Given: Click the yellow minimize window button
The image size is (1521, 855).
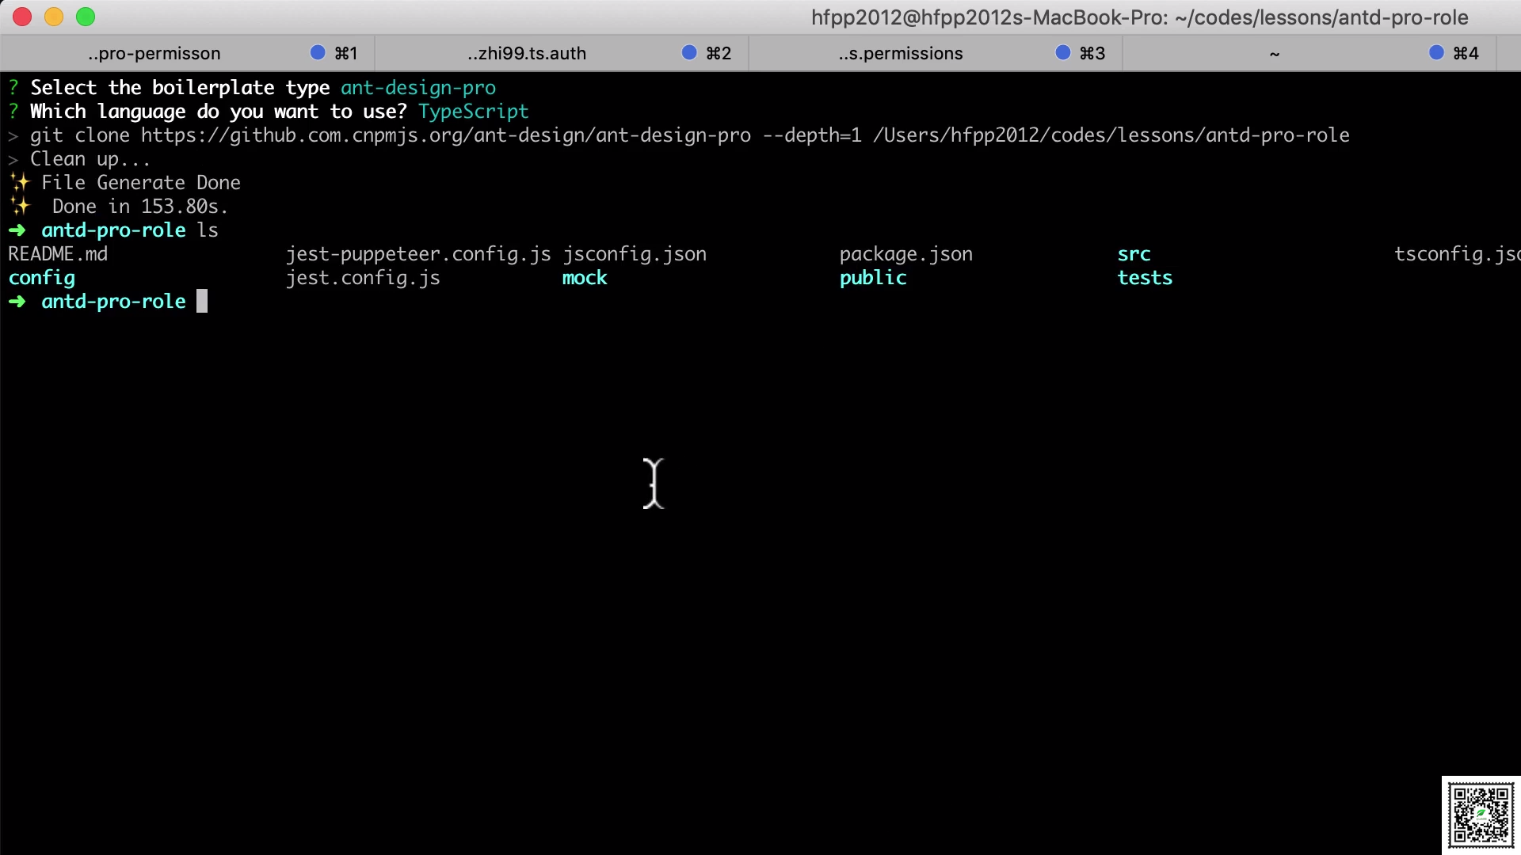Looking at the screenshot, I should pyautogui.click(x=54, y=17).
